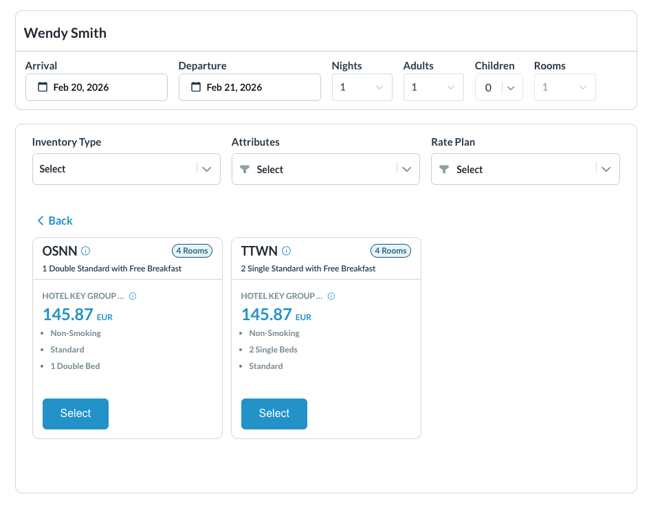Click info icon beside TTWN Hotel Key Group rate
The height and width of the screenshot is (505, 651).
click(331, 296)
